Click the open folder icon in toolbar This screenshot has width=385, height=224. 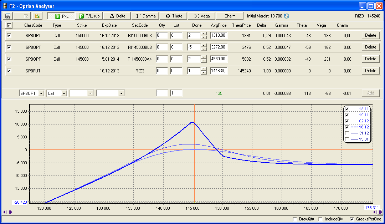pyautogui.click(x=37, y=16)
